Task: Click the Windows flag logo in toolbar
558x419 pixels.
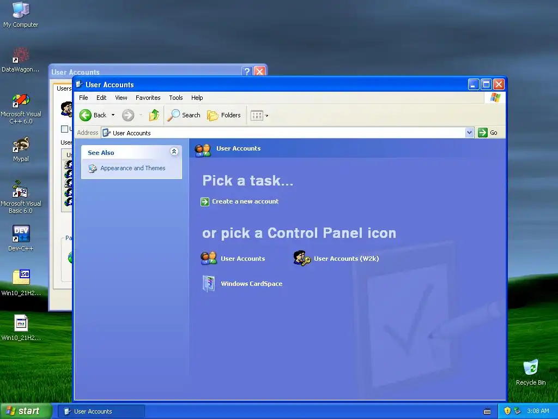Action: (495, 97)
